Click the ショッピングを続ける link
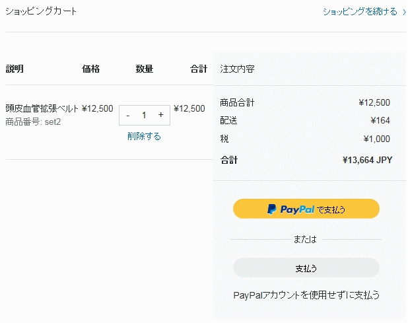Viewport: 408px width, 323px height. [x=360, y=12]
